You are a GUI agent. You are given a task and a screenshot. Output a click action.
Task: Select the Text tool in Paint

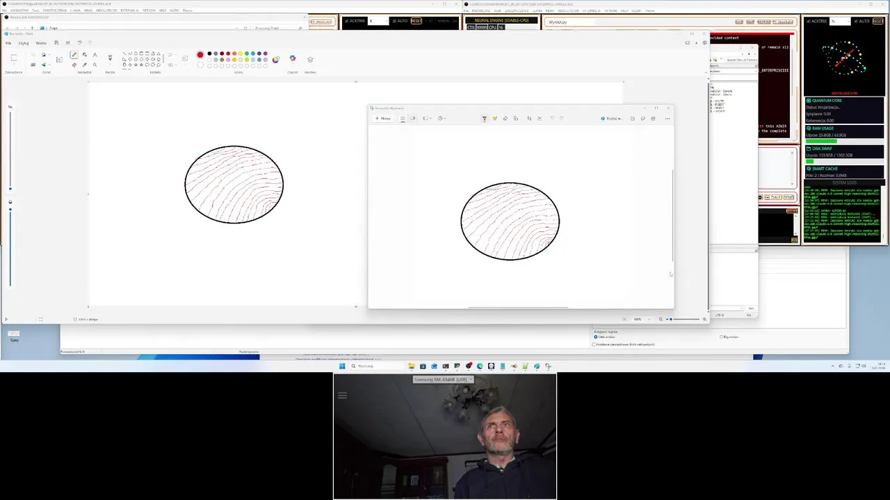tap(95, 54)
